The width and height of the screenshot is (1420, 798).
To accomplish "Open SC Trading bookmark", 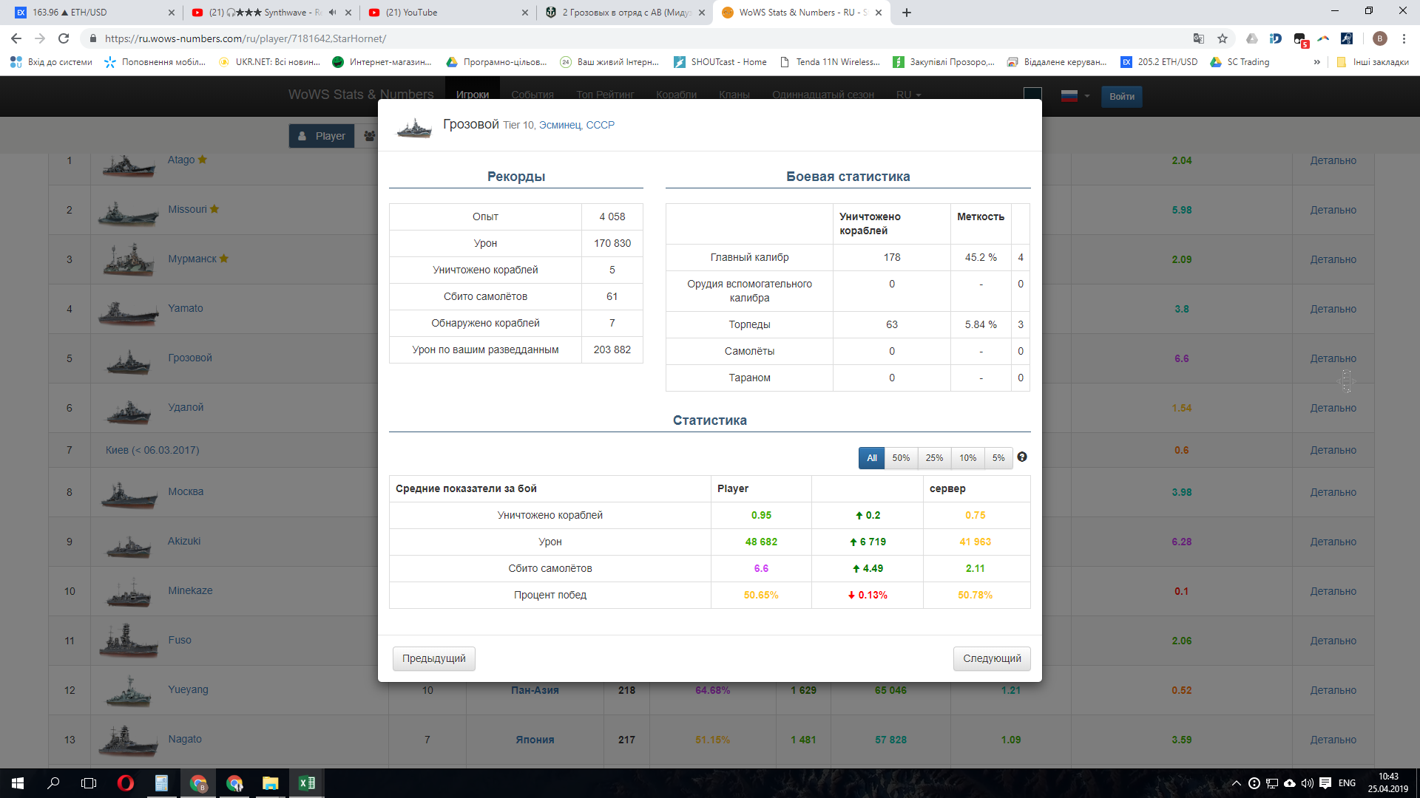I will (x=1240, y=62).
